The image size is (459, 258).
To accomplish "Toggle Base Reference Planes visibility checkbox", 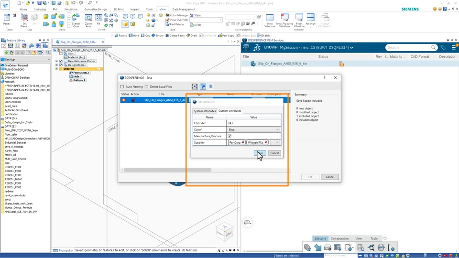I will 61,61.
